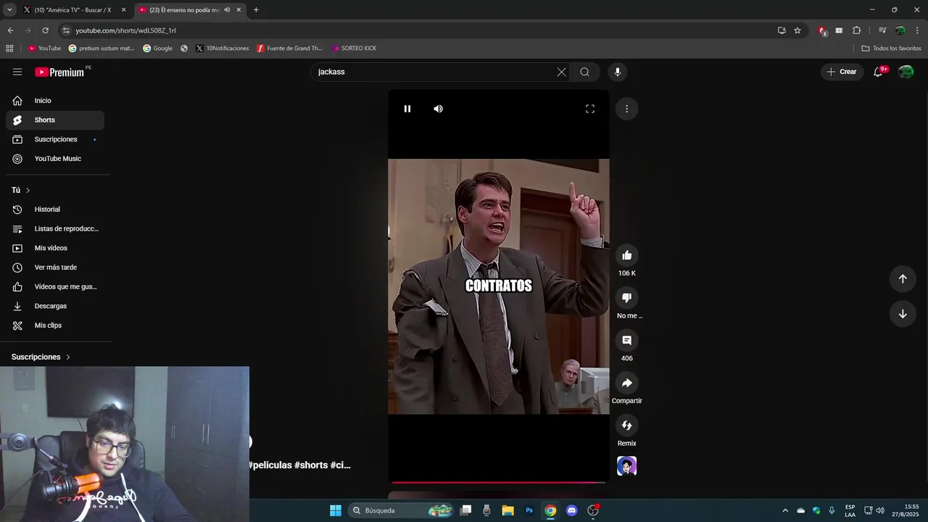
Task: Open the channel avatar below Remix
Action: (x=627, y=466)
